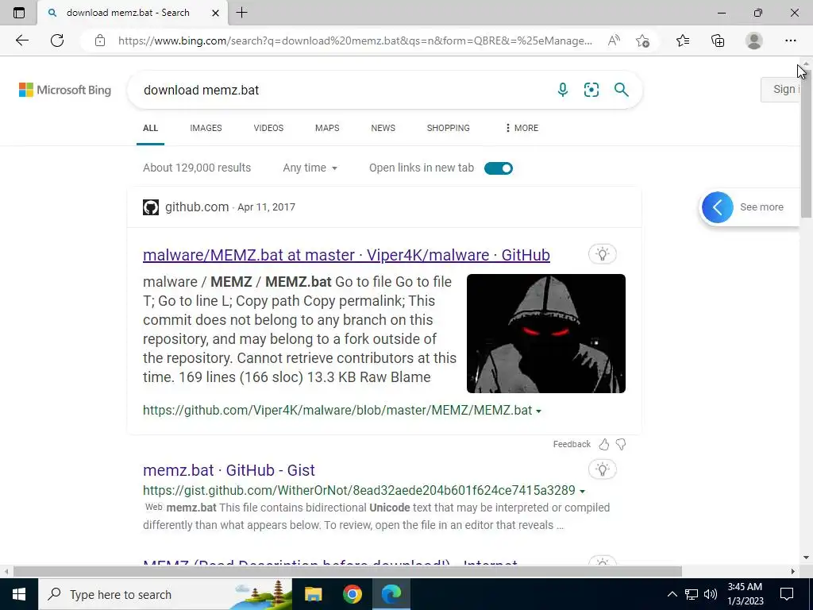Open the Collections icon
Image resolution: width=813 pixels, height=610 pixels.
click(718, 41)
